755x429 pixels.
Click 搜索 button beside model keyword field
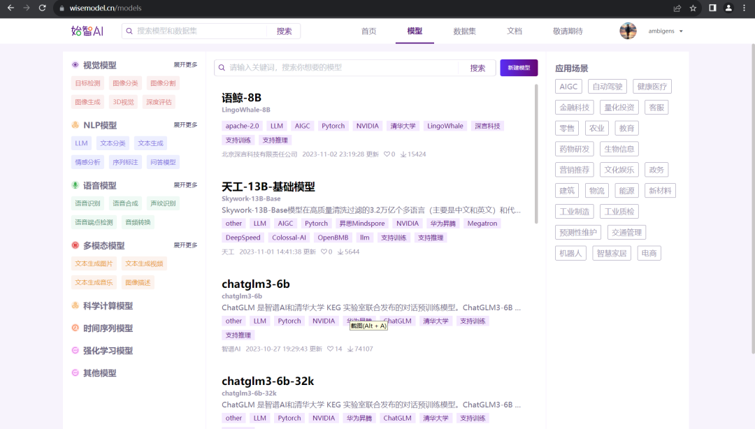(477, 68)
